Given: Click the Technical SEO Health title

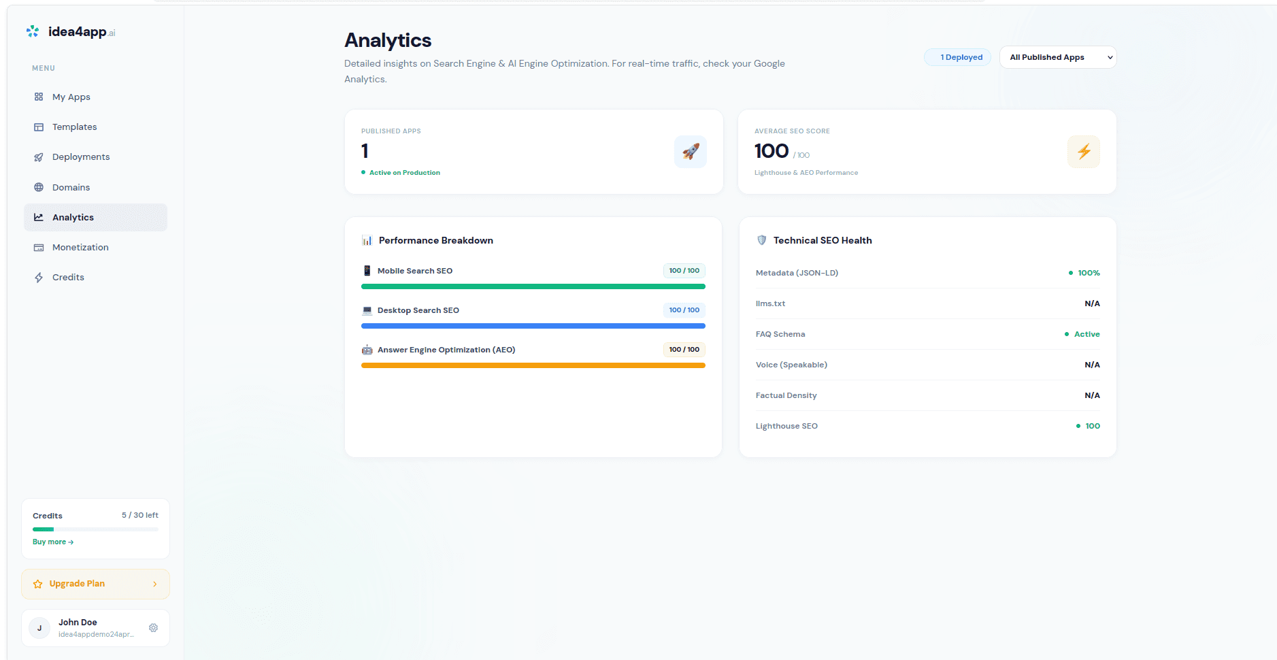Looking at the screenshot, I should pos(823,240).
